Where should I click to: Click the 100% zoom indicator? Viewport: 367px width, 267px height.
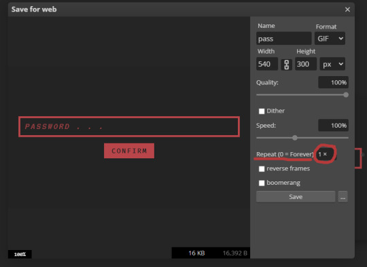(20, 254)
